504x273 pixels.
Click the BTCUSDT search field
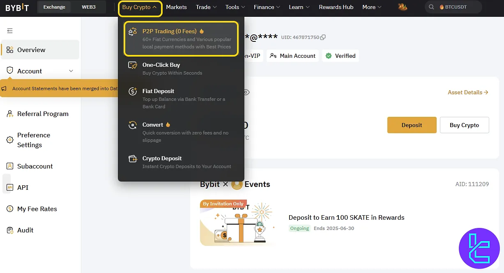pos(453,7)
